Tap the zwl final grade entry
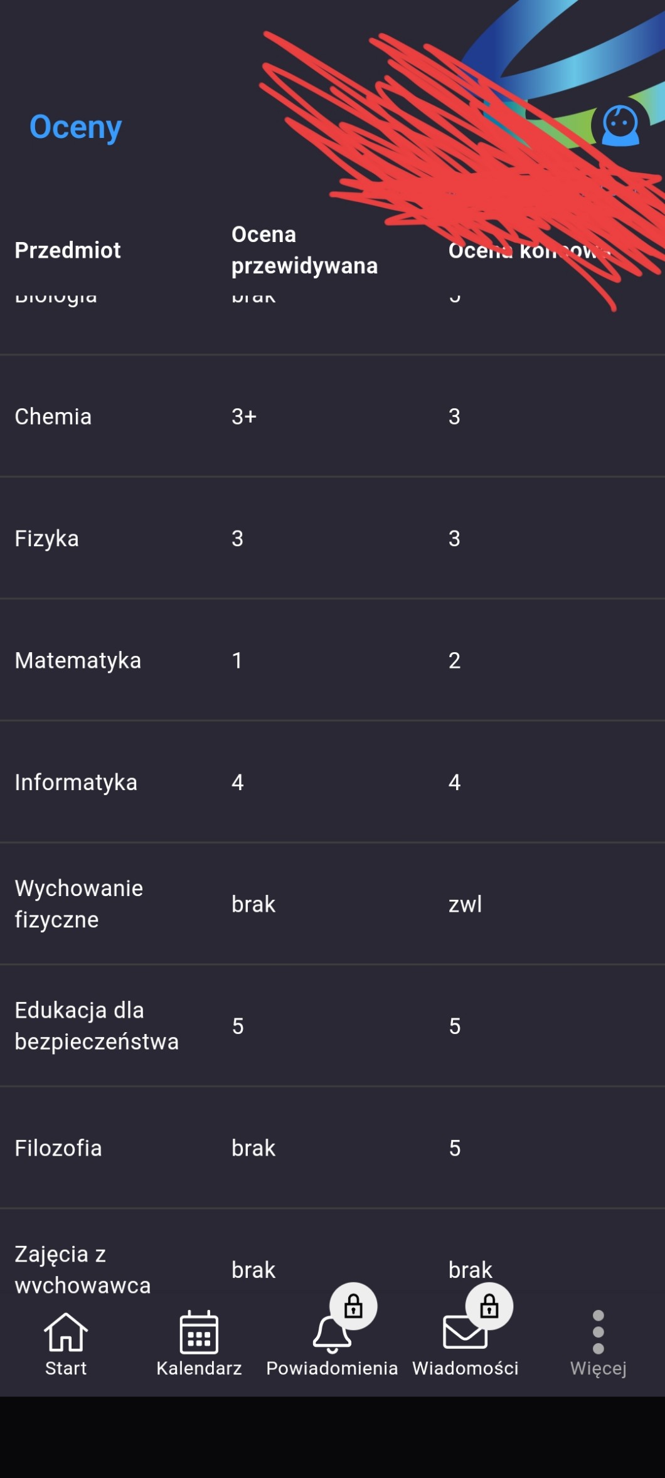This screenshot has width=665, height=1478. [465, 904]
